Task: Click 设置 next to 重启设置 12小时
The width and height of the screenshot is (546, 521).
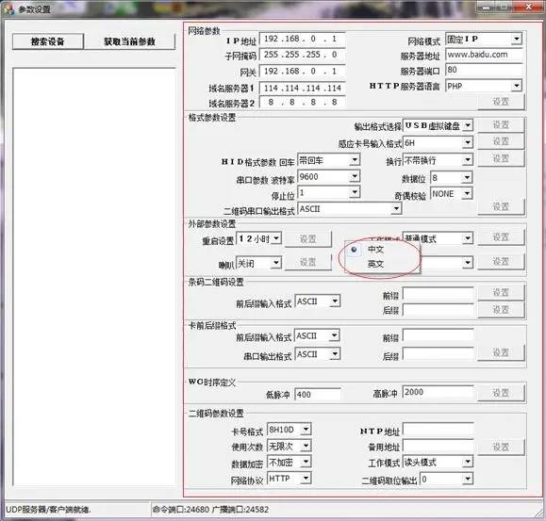Action: tap(307, 239)
